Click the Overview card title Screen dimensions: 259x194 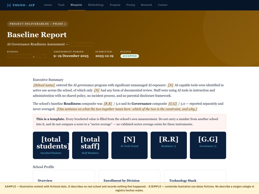point(45,181)
